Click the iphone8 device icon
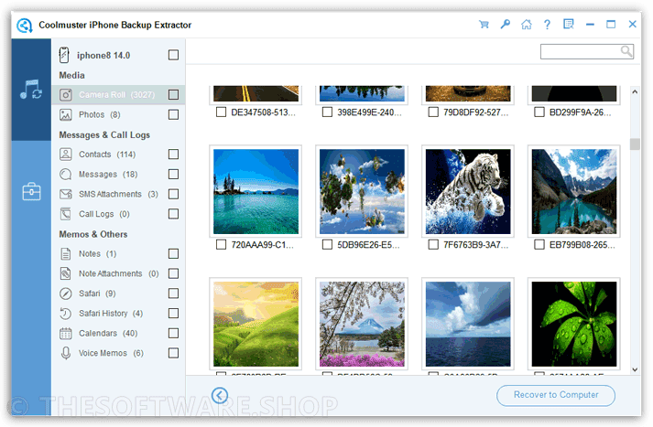The height and width of the screenshot is (427, 653). pyautogui.click(x=64, y=55)
